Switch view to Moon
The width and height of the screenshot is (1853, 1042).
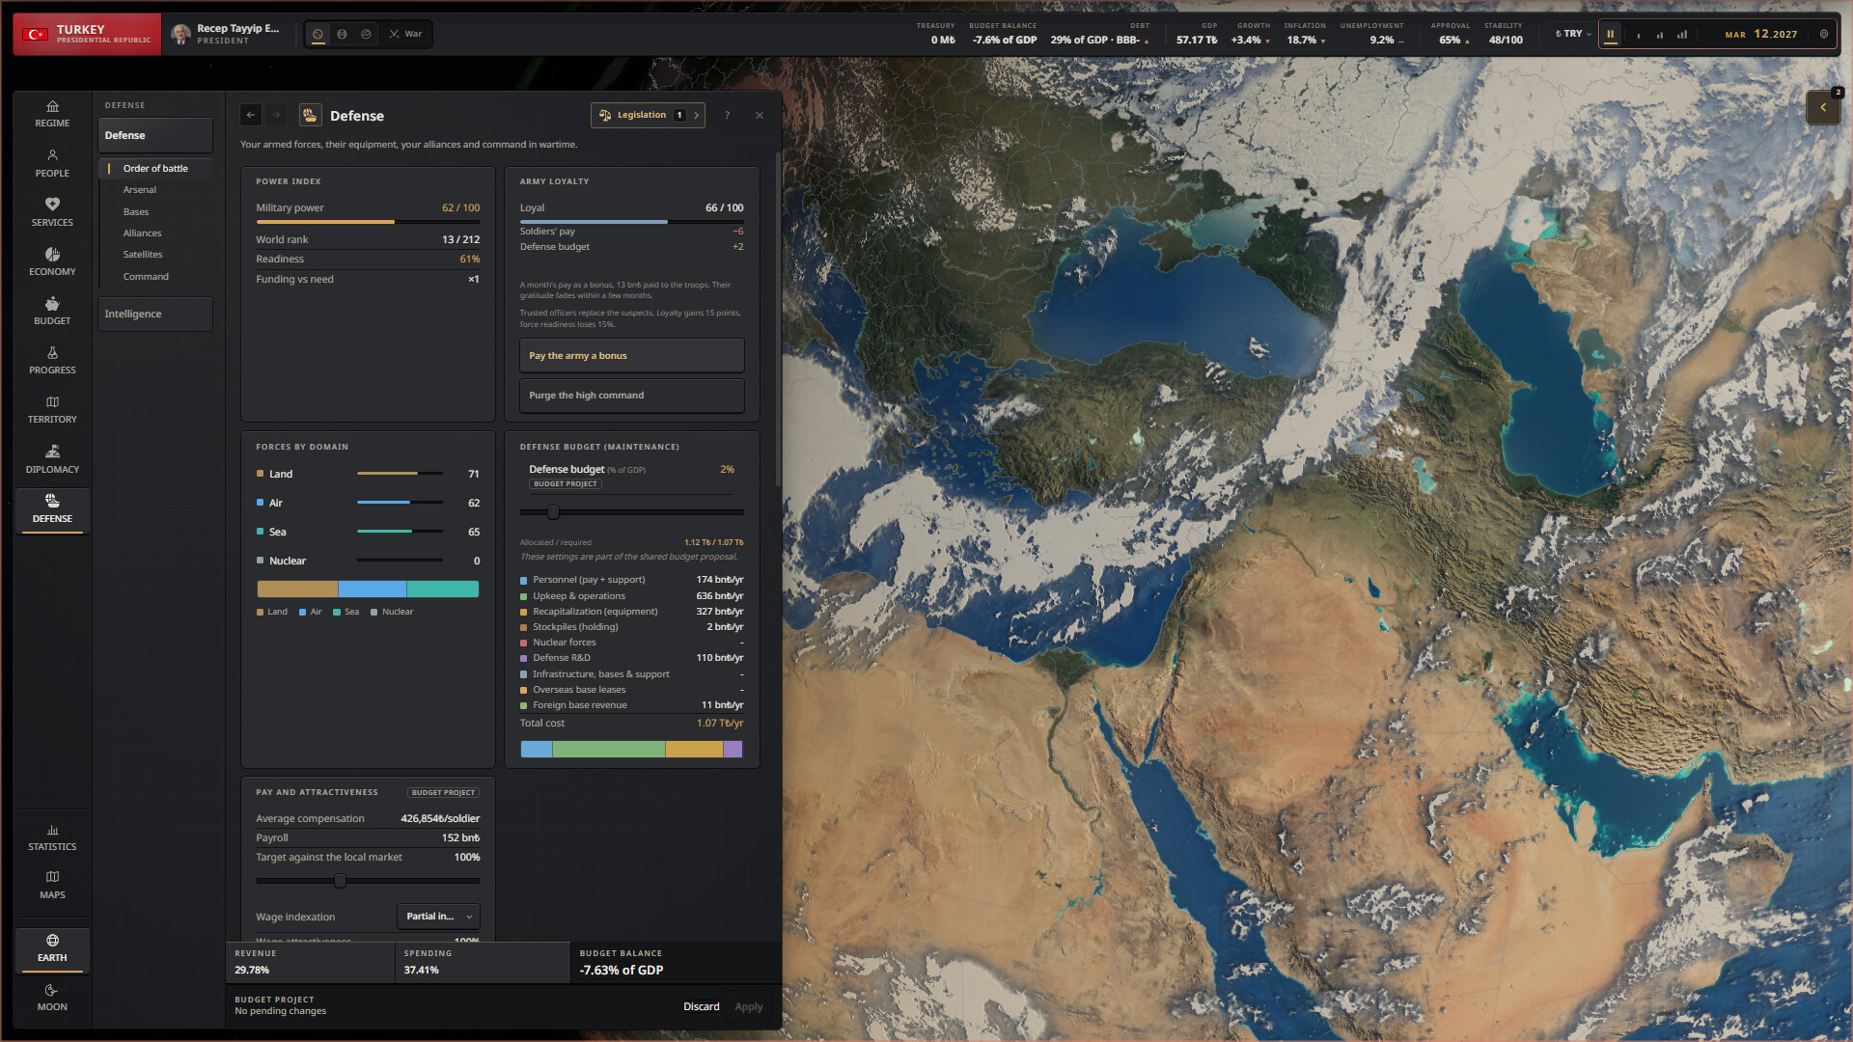pyautogui.click(x=52, y=997)
